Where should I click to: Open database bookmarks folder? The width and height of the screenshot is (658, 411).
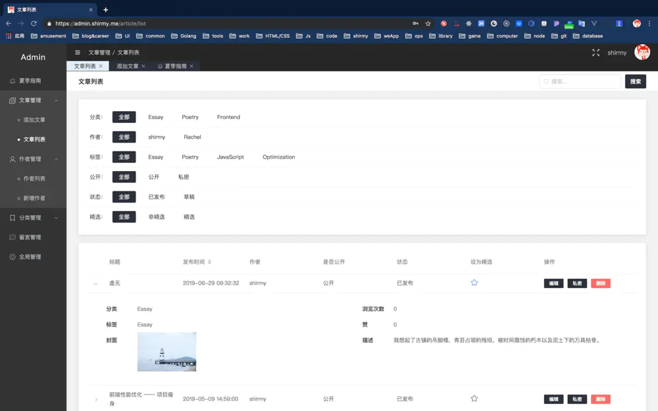(588, 36)
